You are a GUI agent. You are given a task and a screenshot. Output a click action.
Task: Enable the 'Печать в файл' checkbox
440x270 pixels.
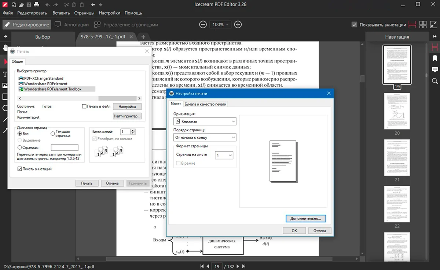84,106
